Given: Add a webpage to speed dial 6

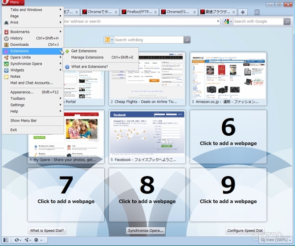Looking at the screenshot, I should [228, 137].
